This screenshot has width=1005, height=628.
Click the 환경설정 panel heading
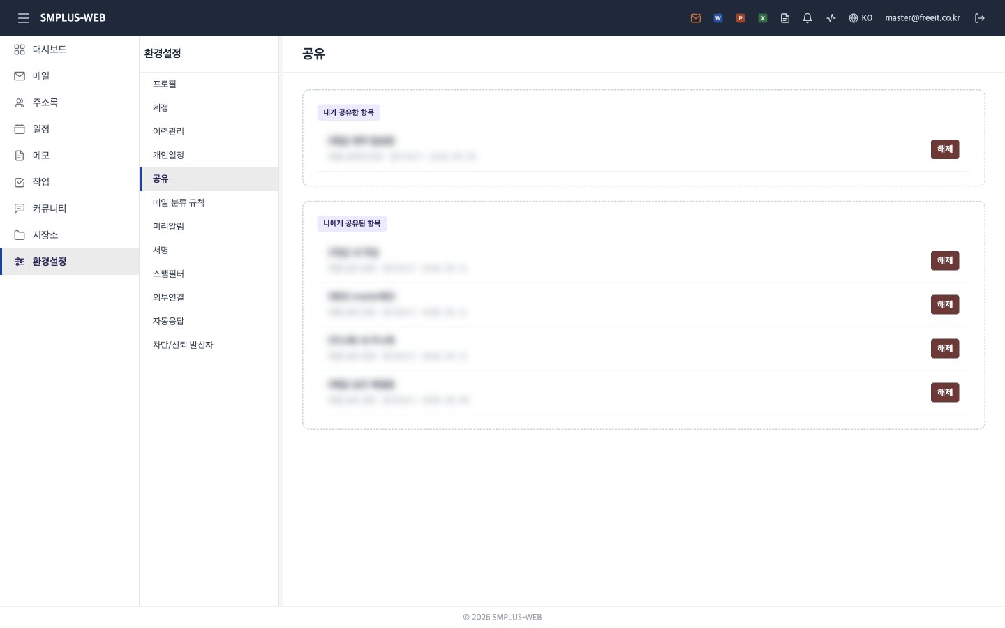(x=163, y=53)
